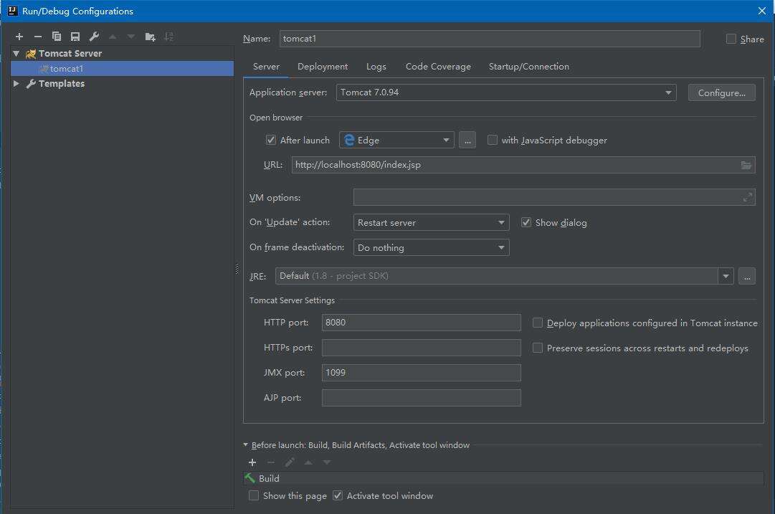Enable Preserve sessions across restarts and redeploys
775x514 pixels.
(537, 348)
